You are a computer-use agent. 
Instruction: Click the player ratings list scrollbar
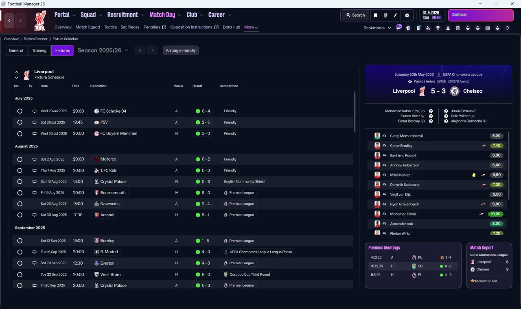point(509,165)
